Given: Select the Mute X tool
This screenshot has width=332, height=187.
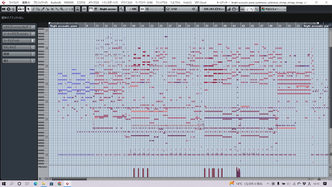Looking at the screenshot, I should 52,9.
